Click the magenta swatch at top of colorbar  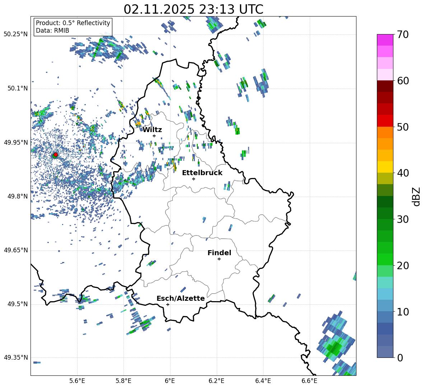(385, 40)
